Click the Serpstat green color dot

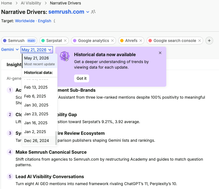click(43, 41)
